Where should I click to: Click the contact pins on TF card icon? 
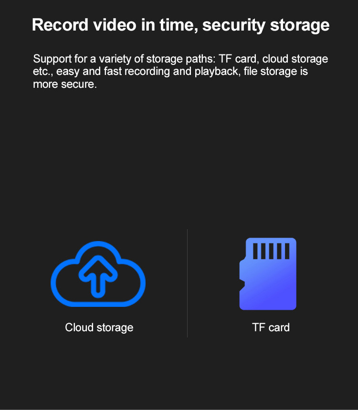271,251
